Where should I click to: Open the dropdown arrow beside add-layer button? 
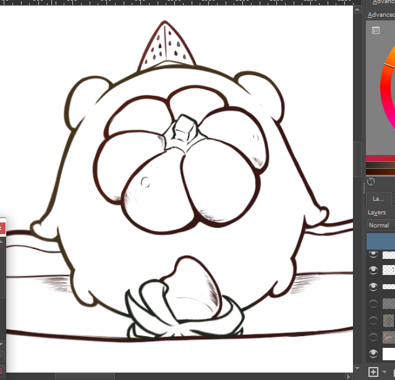pos(384,372)
